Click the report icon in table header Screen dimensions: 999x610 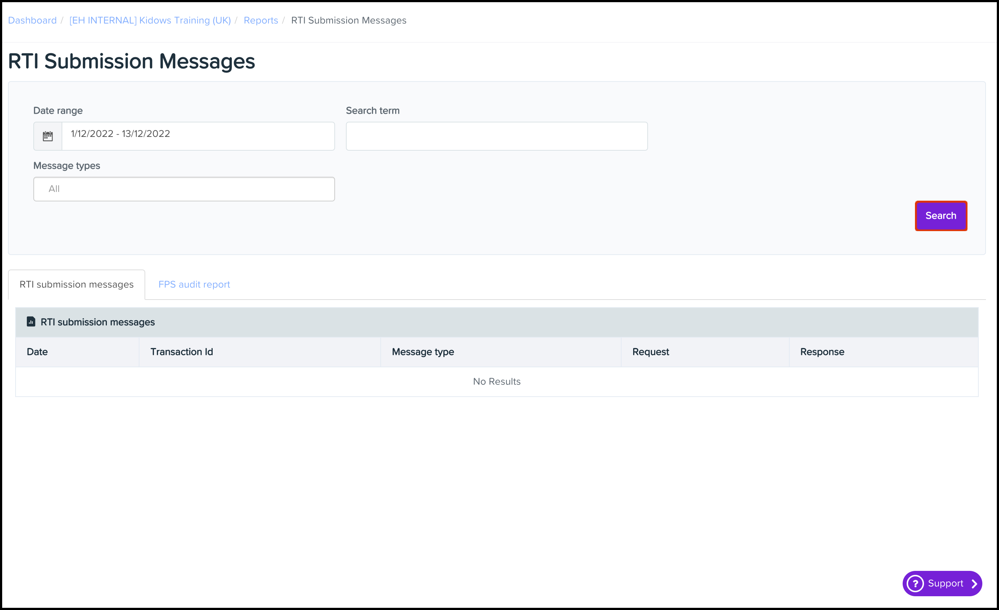click(x=31, y=322)
